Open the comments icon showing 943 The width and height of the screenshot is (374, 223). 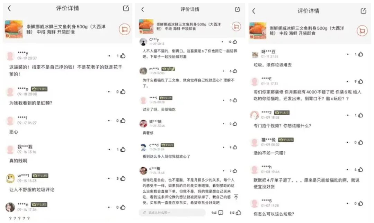click(x=221, y=213)
